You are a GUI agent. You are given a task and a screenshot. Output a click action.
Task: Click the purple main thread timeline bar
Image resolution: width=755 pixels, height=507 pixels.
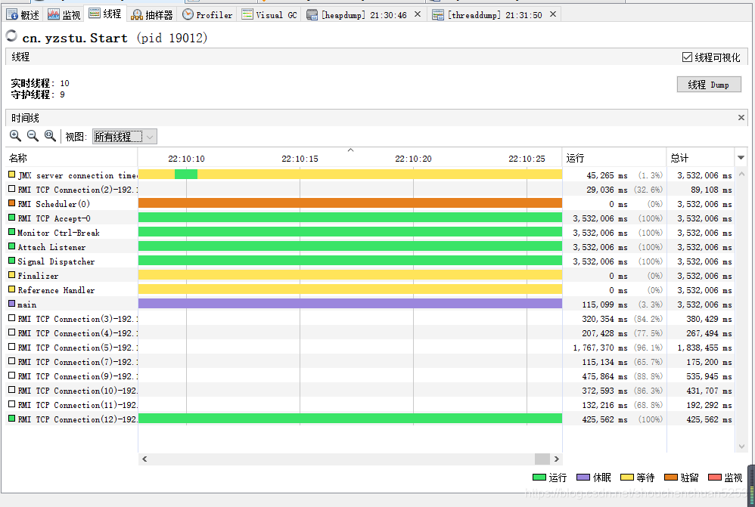click(350, 304)
